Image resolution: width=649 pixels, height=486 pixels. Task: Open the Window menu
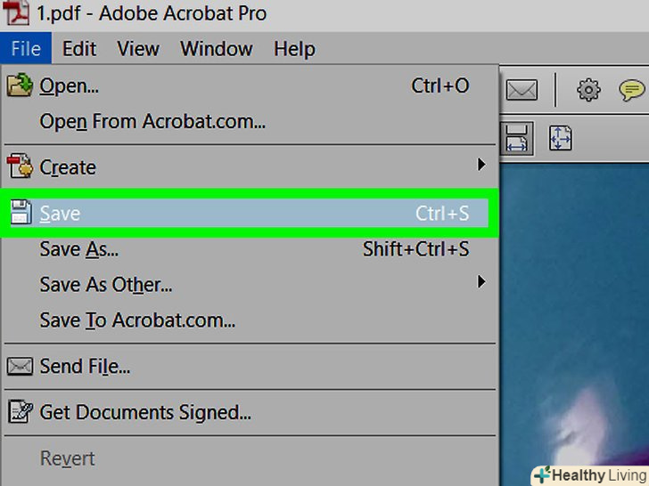tap(218, 48)
